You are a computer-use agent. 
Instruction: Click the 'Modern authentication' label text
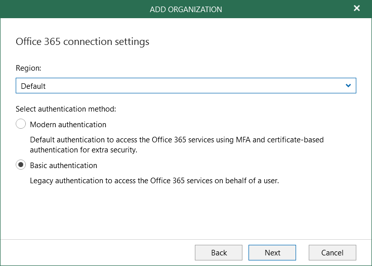click(68, 124)
